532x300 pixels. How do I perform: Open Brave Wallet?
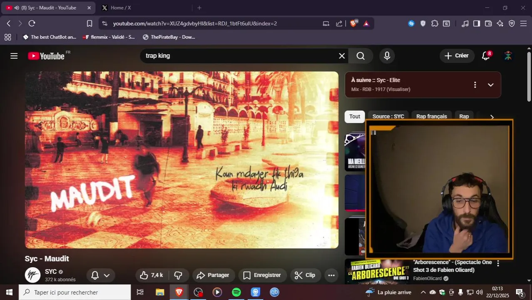[x=488, y=24]
